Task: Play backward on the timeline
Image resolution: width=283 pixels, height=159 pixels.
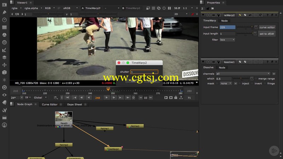Action: click(x=89, y=98)
